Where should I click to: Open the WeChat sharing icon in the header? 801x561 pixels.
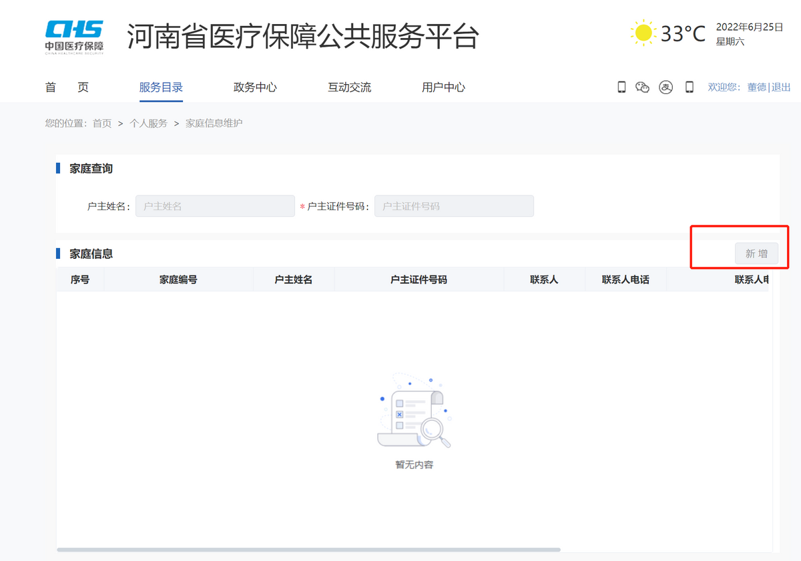coord(642,87)
